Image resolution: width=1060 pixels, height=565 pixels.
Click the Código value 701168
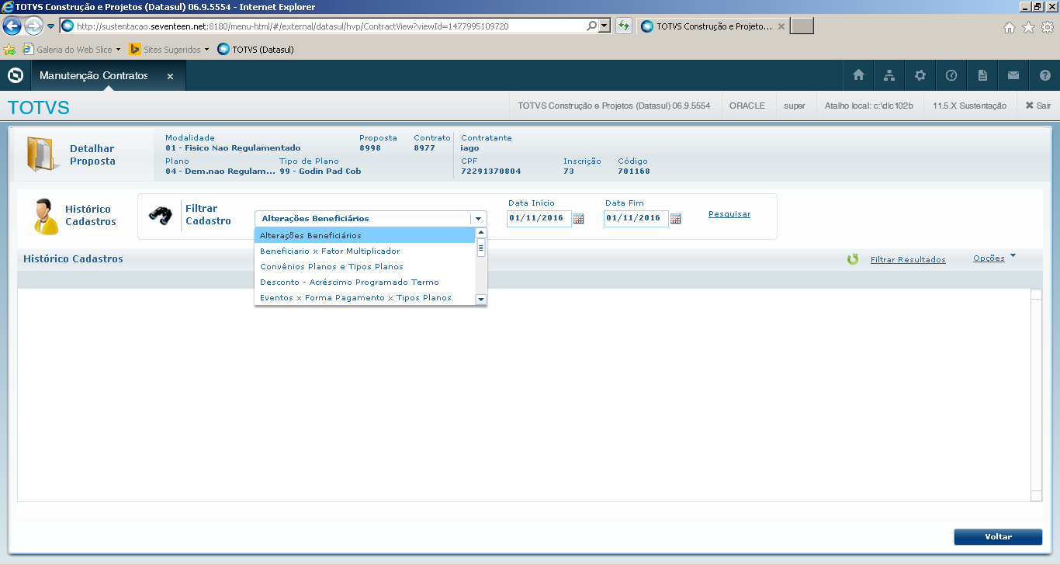pos(634,171)
